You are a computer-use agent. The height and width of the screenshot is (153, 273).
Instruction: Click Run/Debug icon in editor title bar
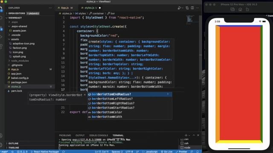click(x=179, y=8)
